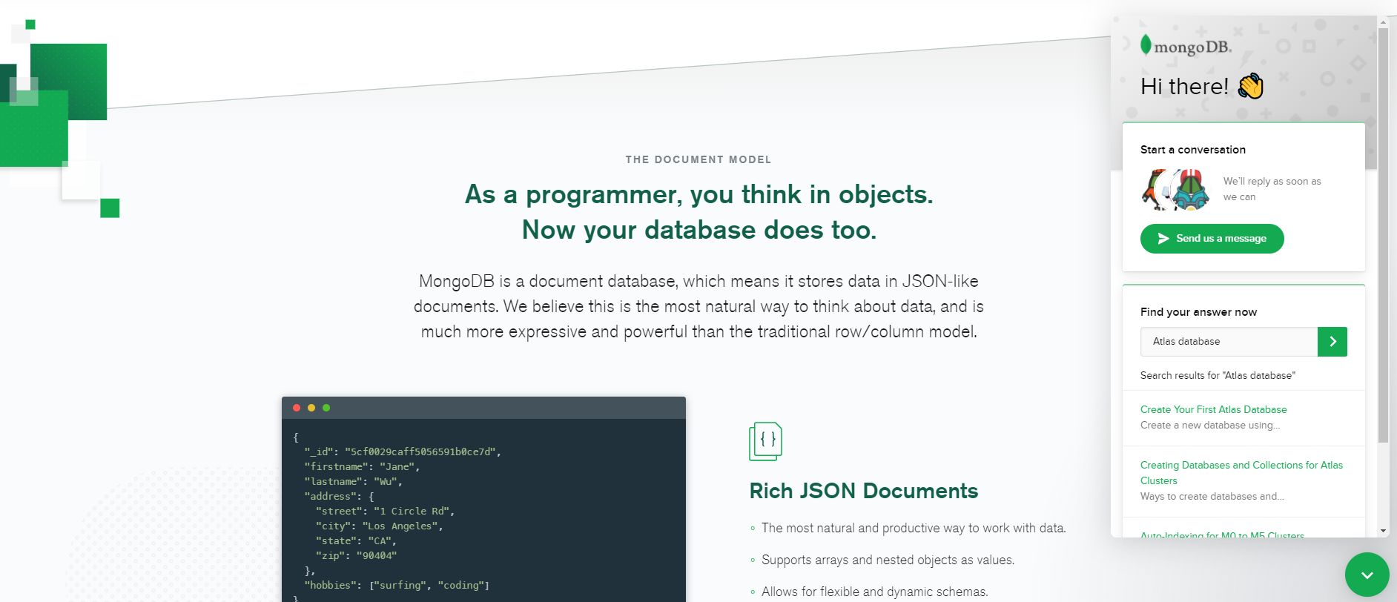Click 'The most natural and productive way' bullet
This screenshot has width=1397, height=602.
coord(914,528)
